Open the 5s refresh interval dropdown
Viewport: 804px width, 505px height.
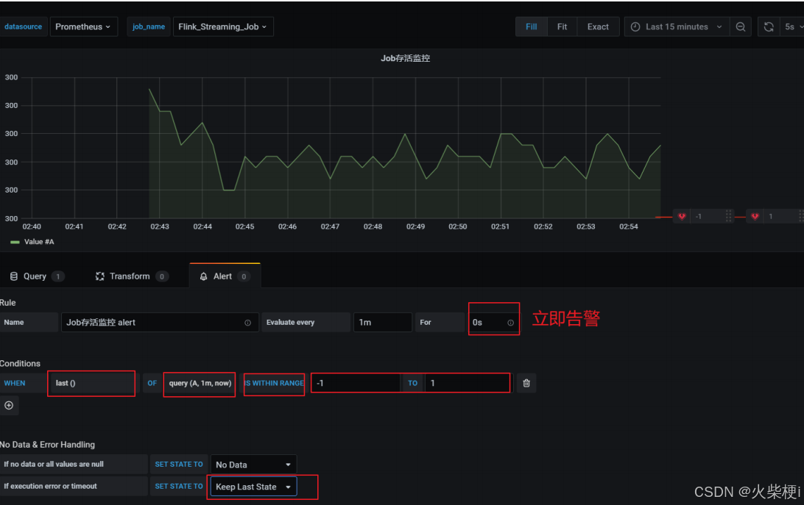[792, 26]
